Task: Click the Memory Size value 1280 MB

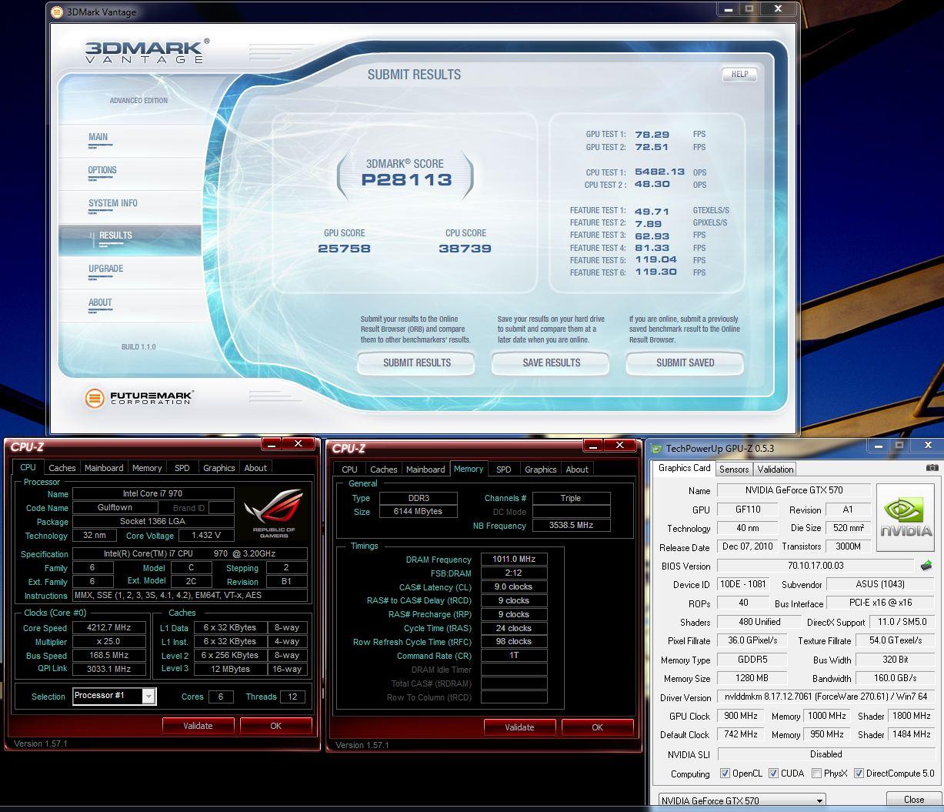Action: click(752, 679)
